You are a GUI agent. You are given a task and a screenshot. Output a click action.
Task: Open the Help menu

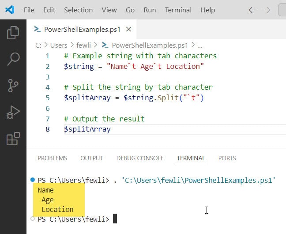[207, 10]
